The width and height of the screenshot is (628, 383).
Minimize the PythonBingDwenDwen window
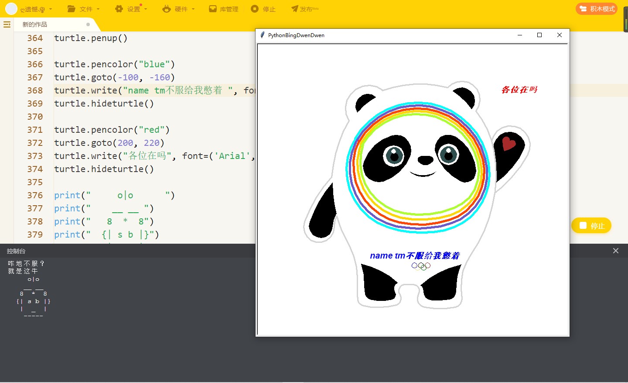tap(520, 35)
